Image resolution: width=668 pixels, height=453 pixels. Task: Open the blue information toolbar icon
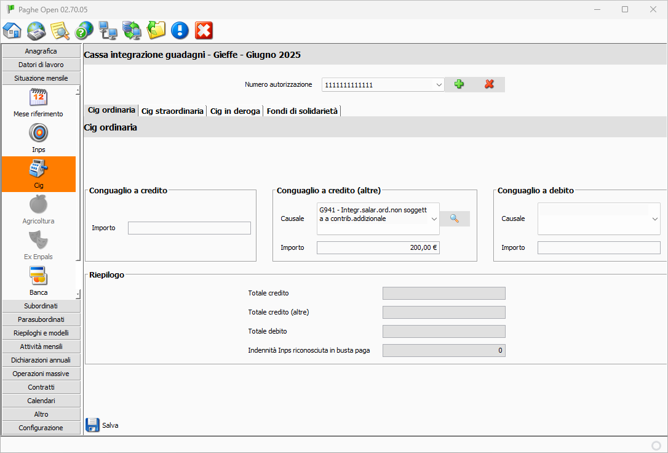[x=180, y=30]
